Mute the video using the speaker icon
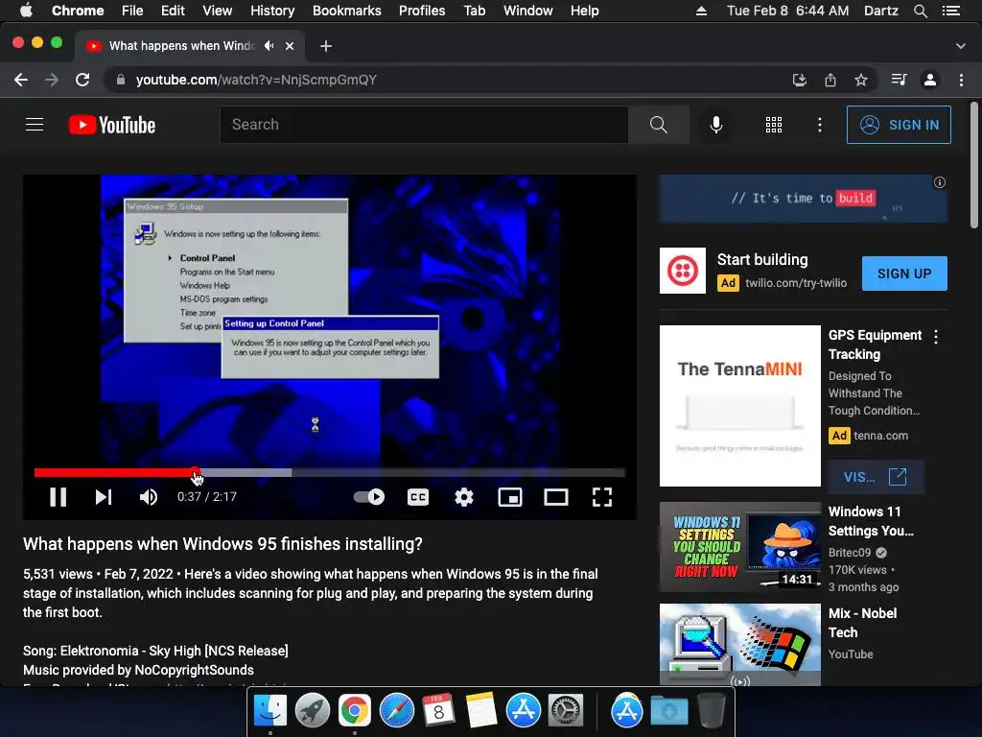Screen dimensions: 982x737 (x=149, y=497)
